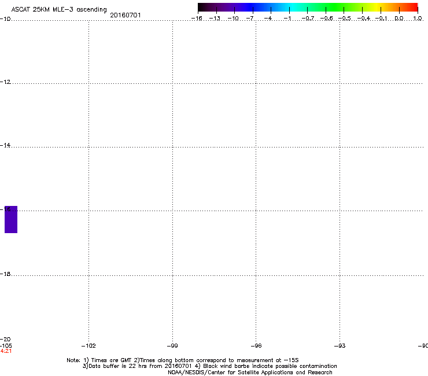Viewport: 428px width, 376px height.
Task: Click the latitude label -14
Action: pos(5,145)
